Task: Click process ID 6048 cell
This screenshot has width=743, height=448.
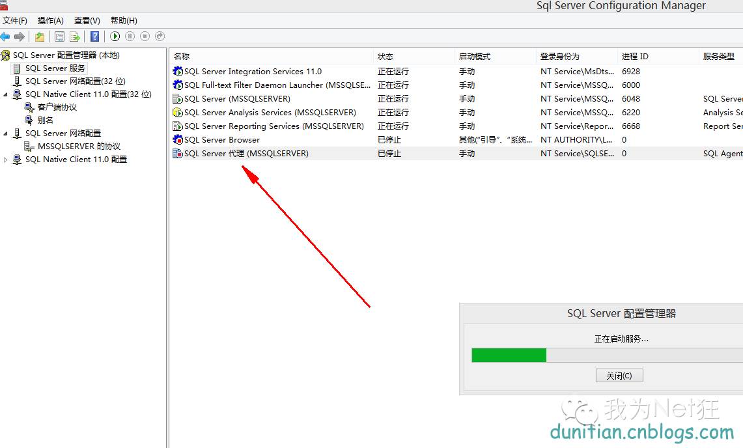Action: click(x=631, y=98)
